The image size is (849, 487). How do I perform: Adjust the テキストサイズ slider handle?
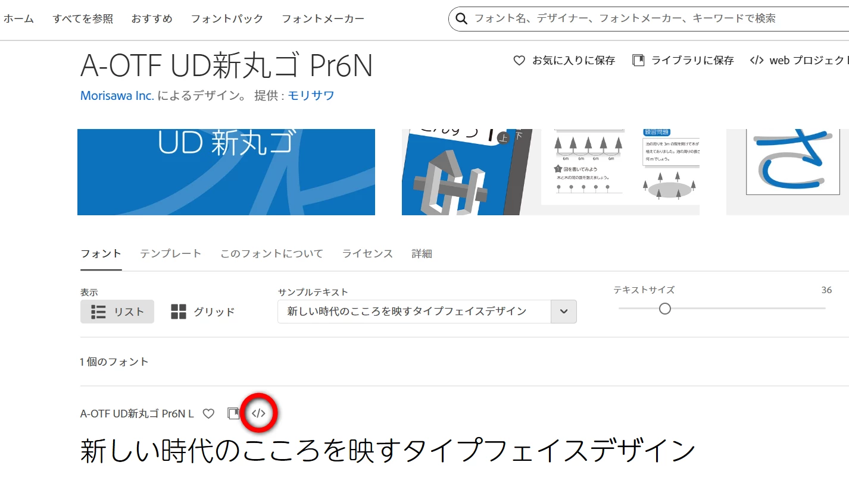(665, 309)
